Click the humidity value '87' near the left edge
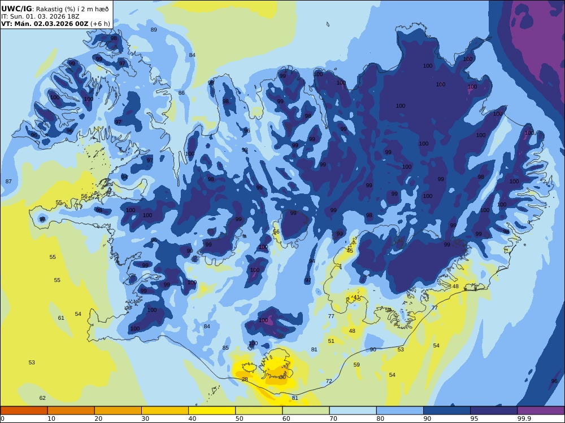The width and height of the screenshot is (565, 423). (8, 181)
